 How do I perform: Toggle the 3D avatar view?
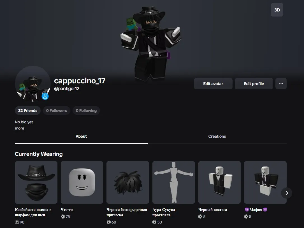[x=277, y=10]
